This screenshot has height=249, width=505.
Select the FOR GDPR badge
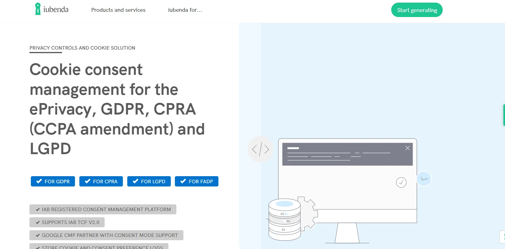tap(53, 181)
